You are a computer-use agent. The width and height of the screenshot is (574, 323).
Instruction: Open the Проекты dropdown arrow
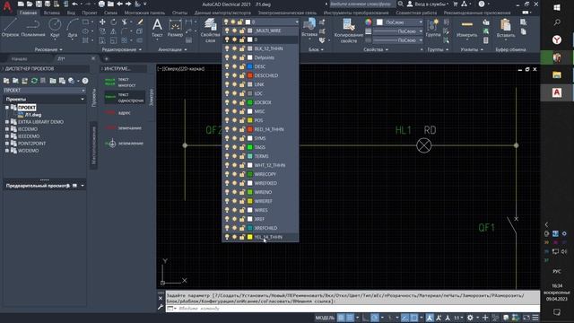[x=83, y=100]
